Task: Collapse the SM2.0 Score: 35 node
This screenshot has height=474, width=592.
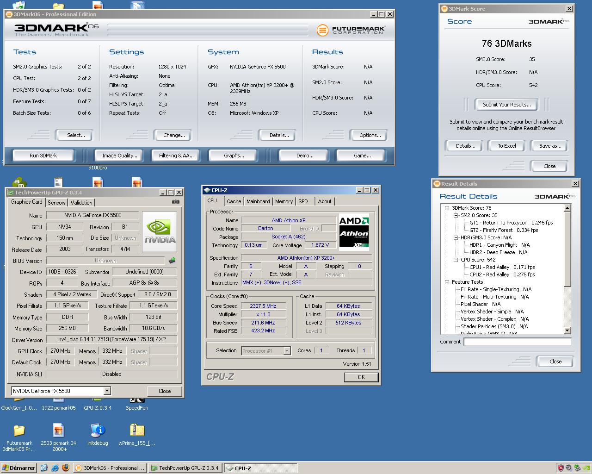Action: coord(456,215)
